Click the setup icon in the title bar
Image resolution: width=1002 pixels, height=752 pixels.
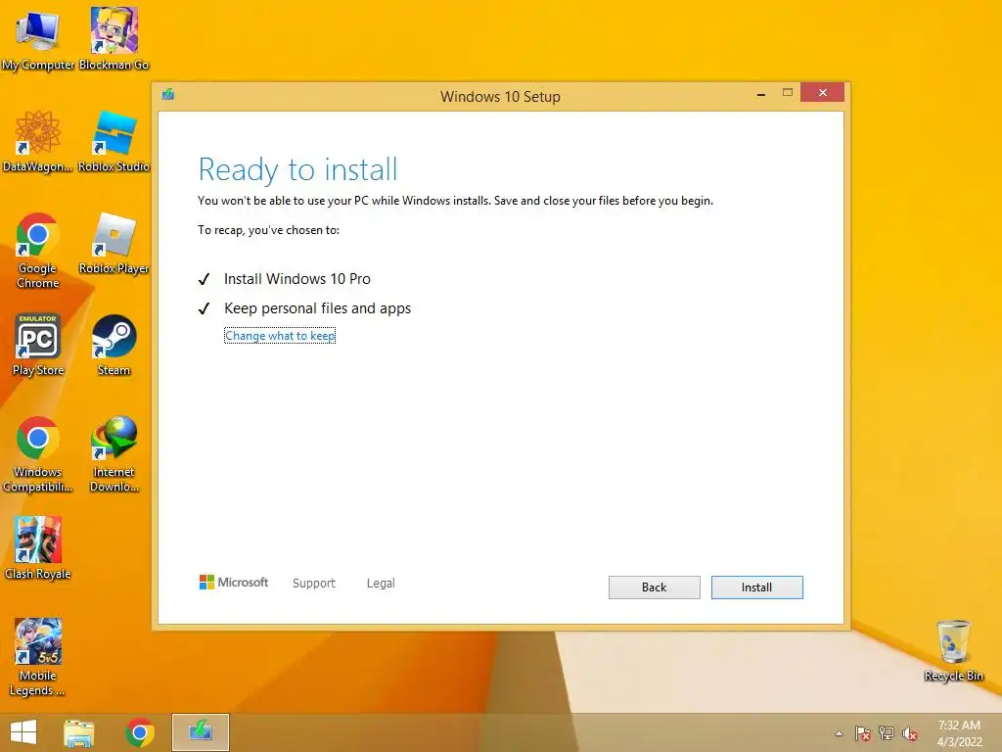[x=168, y=95]
